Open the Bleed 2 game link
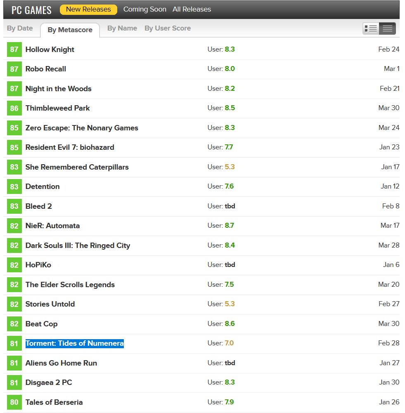 tap(38, 206)
